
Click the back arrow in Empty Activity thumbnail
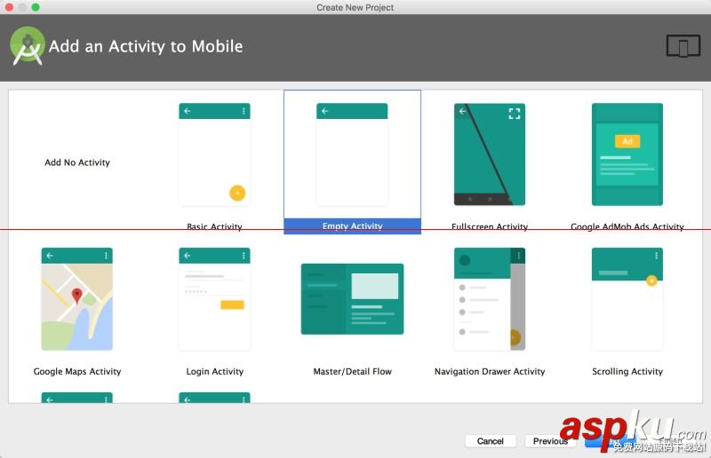pos(324,111)
